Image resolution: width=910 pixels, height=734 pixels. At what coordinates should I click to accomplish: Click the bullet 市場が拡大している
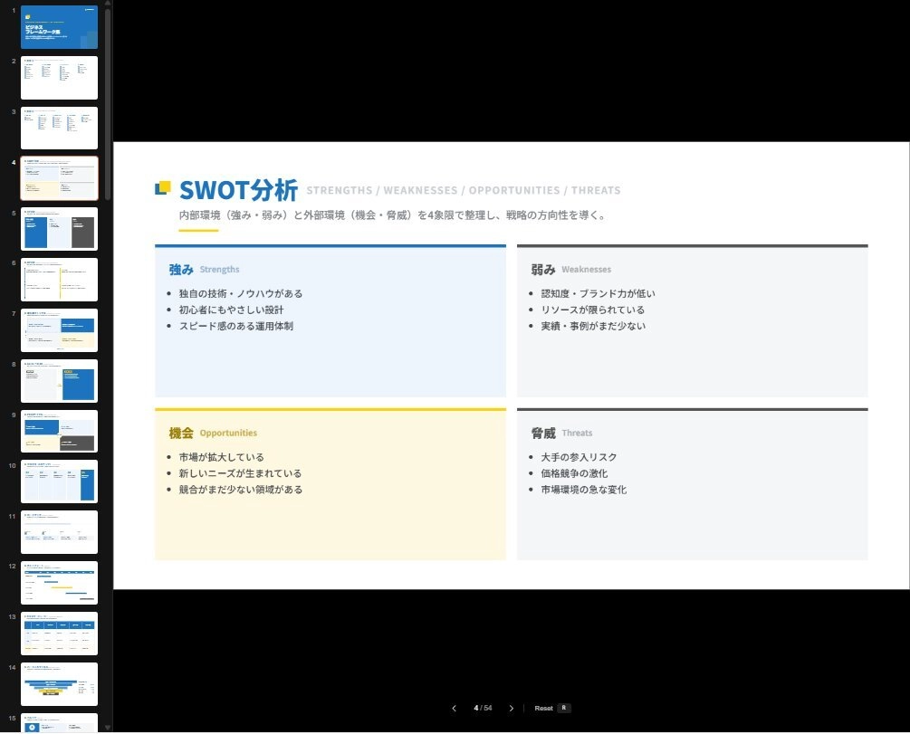point(221,457)
